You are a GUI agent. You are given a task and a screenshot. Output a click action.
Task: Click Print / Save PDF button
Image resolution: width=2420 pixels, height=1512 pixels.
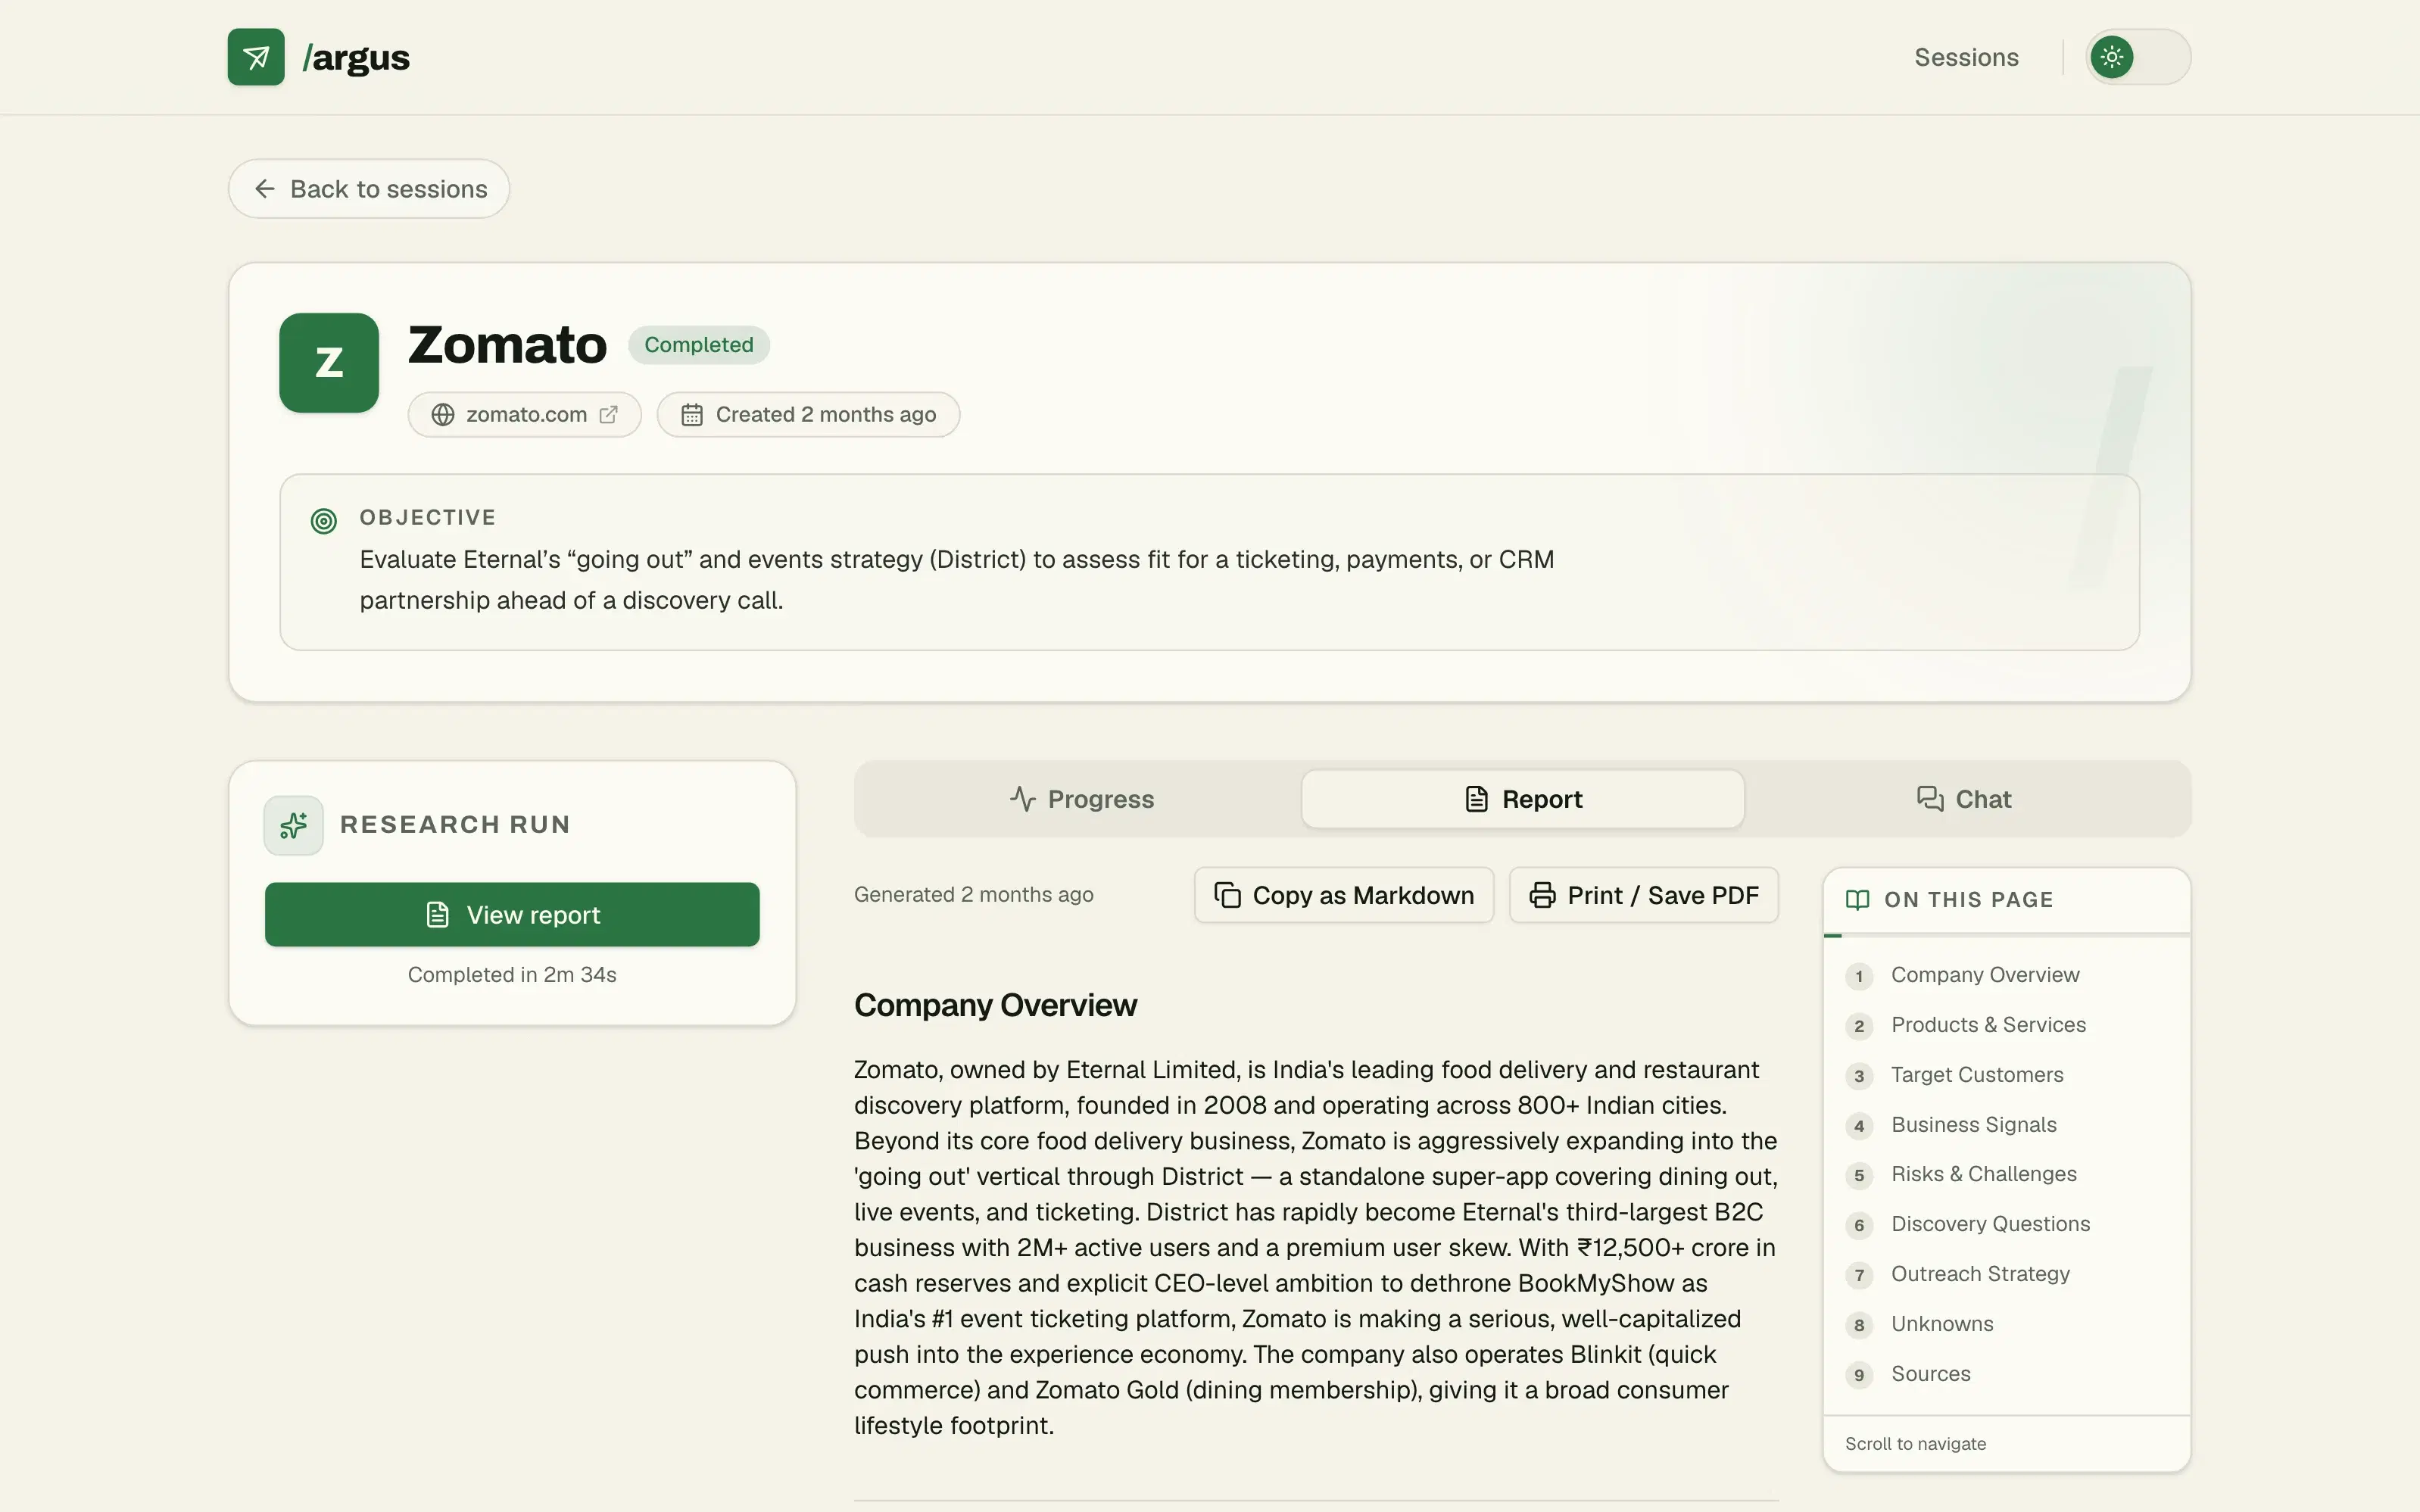point(1644,895)
